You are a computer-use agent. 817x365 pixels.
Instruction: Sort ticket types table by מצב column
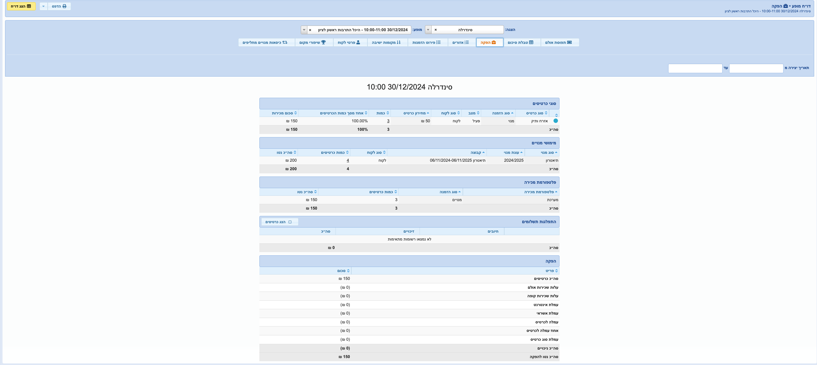[472, 113]
